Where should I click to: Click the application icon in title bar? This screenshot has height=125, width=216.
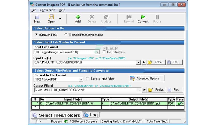click(32, 4)
